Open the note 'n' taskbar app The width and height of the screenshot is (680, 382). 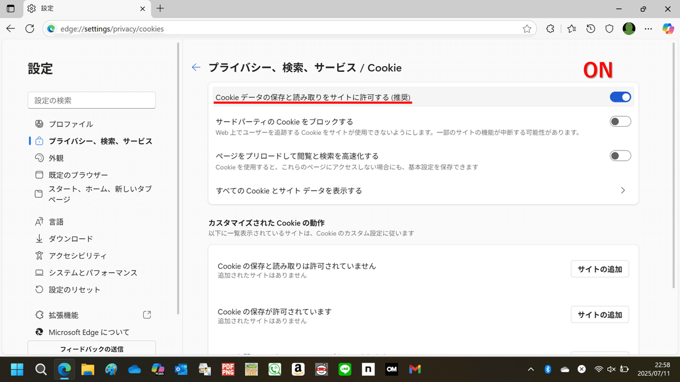click(x=368, y=369)
